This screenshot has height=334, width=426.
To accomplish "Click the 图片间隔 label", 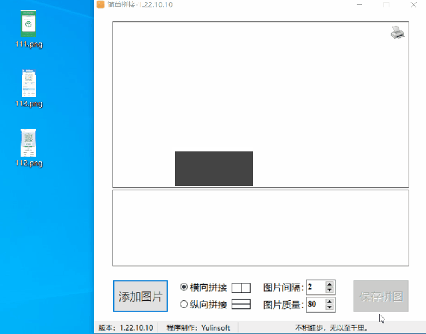I will pos(284,288).
